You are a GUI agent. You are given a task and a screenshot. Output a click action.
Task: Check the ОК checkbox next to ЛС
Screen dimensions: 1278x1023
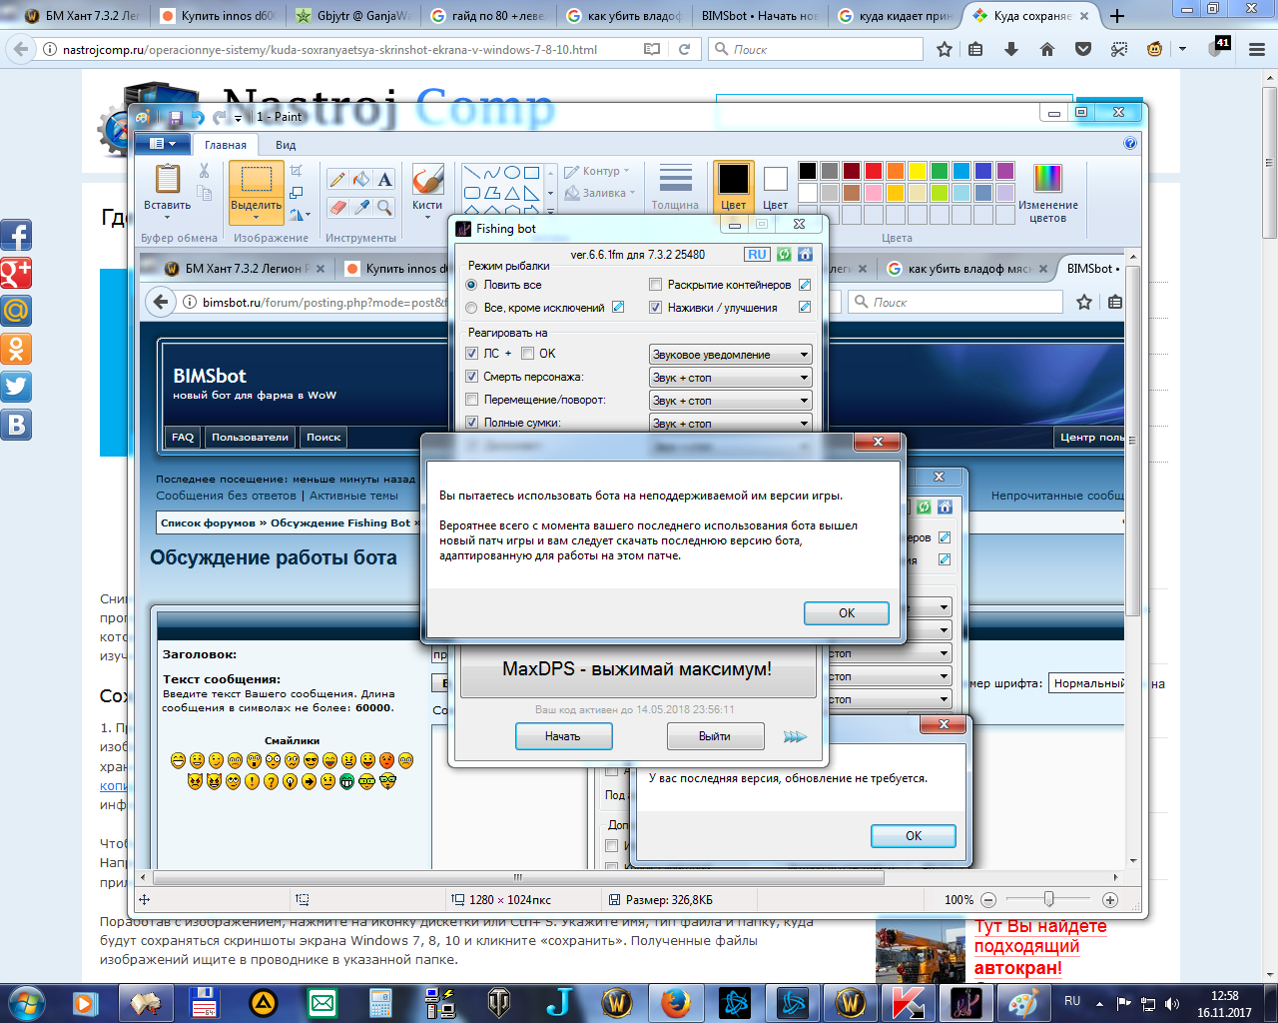pyautogui.click(x=527, y=354)
